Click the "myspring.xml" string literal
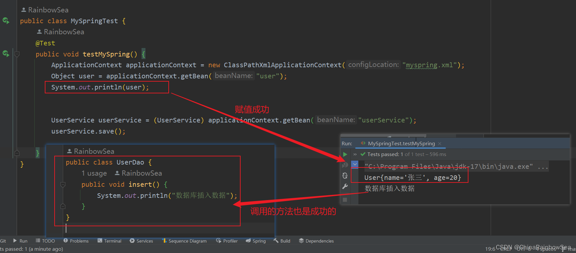Screen dimensions: 576x253 (430, 65)
